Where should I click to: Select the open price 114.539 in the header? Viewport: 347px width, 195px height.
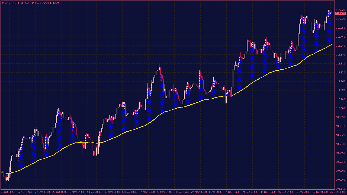(x=26, y=3)
